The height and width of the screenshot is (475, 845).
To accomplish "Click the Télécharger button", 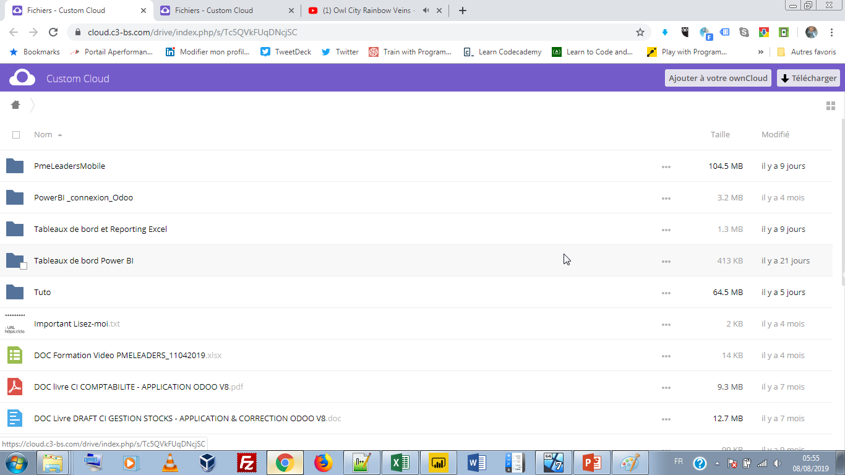I will pos(809,78).
